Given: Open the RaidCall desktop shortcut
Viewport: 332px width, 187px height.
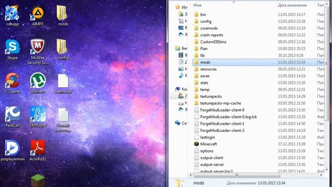Looking at the screenshot, I should pyautogui.click(x=12, y=117).
